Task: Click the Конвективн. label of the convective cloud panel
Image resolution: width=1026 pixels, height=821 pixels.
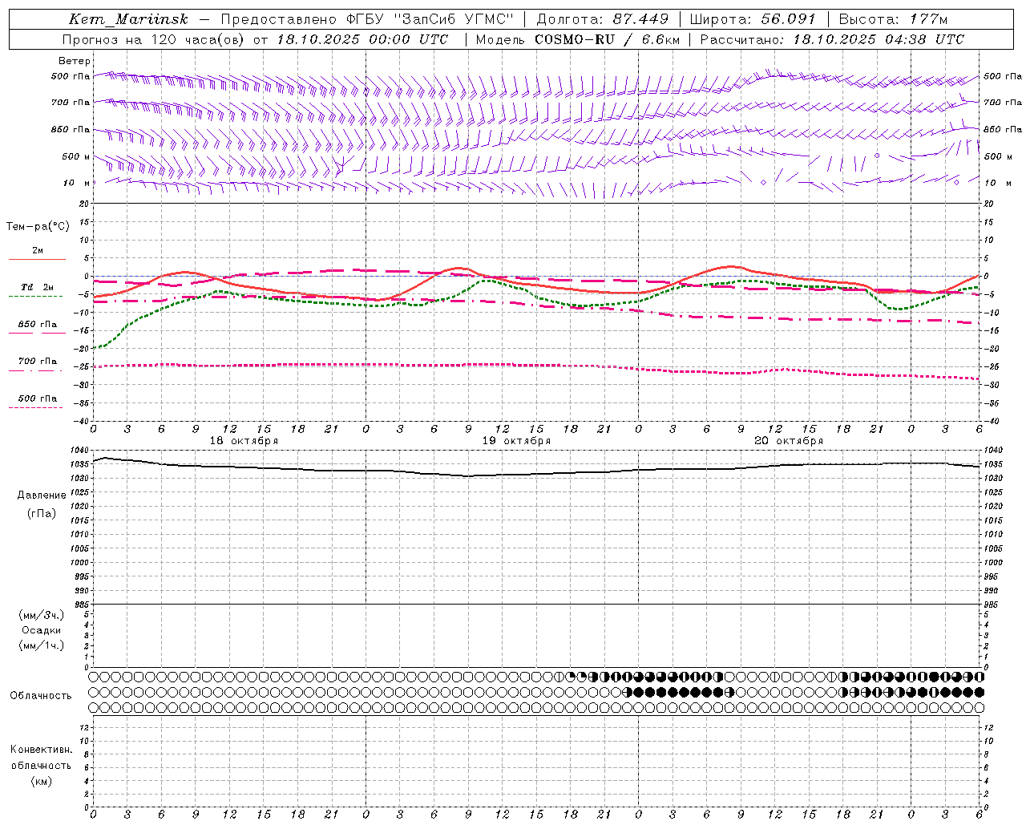Action: coord(41,750)
